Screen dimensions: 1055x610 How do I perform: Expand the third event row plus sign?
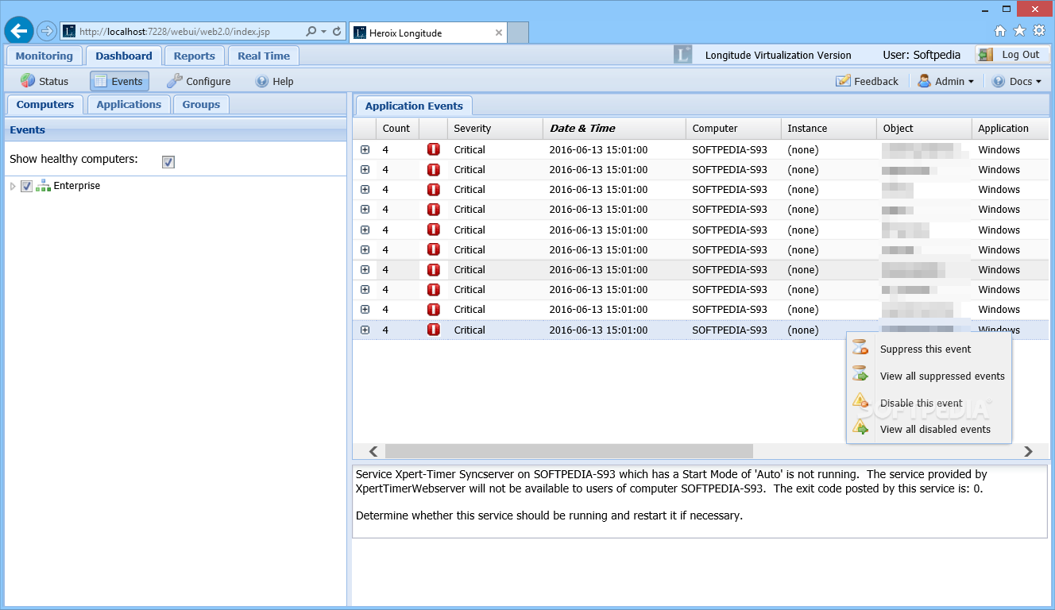[x=365, y=189]
